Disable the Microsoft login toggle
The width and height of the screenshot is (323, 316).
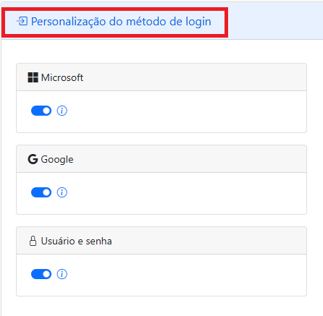pyautogui.click(x=41, y=111)
